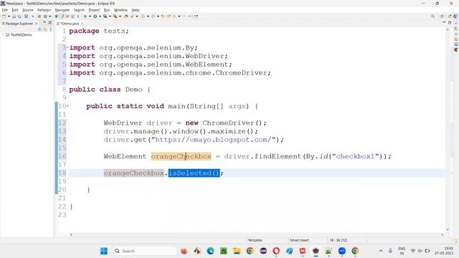Click the Last Edit Location icon
This screenshot has height=258, width=459.
(163, 16)
